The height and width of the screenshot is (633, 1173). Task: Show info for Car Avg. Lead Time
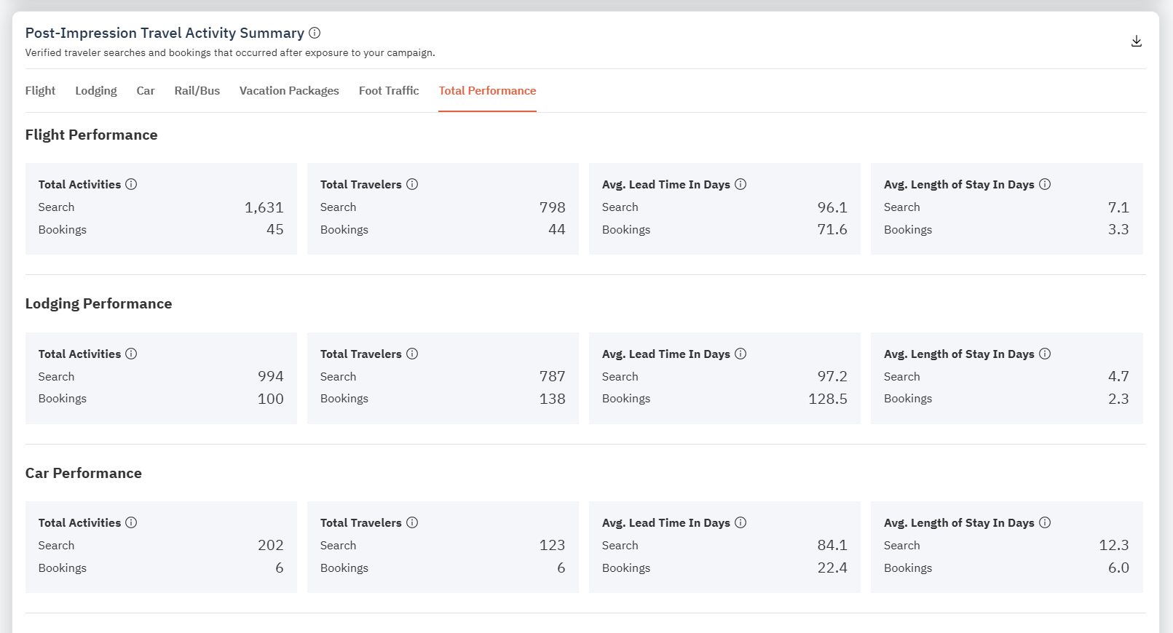pos(740,522)
